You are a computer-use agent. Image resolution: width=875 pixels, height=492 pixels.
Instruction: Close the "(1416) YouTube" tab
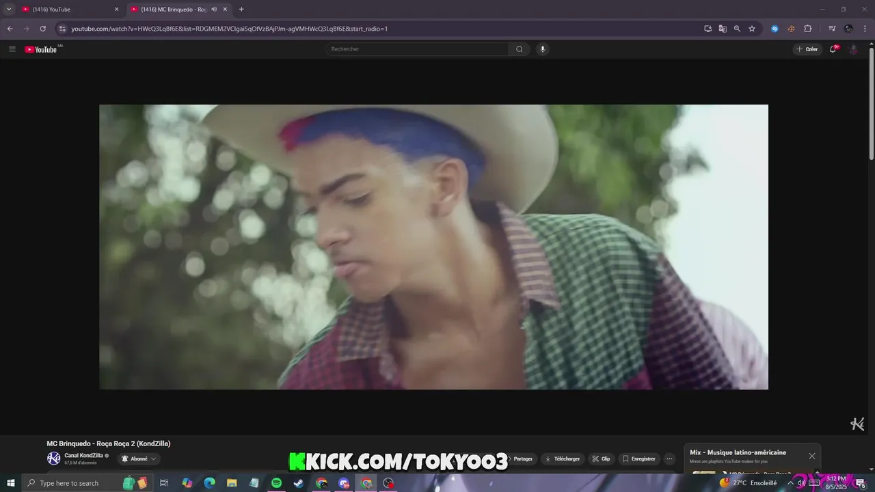116,10
